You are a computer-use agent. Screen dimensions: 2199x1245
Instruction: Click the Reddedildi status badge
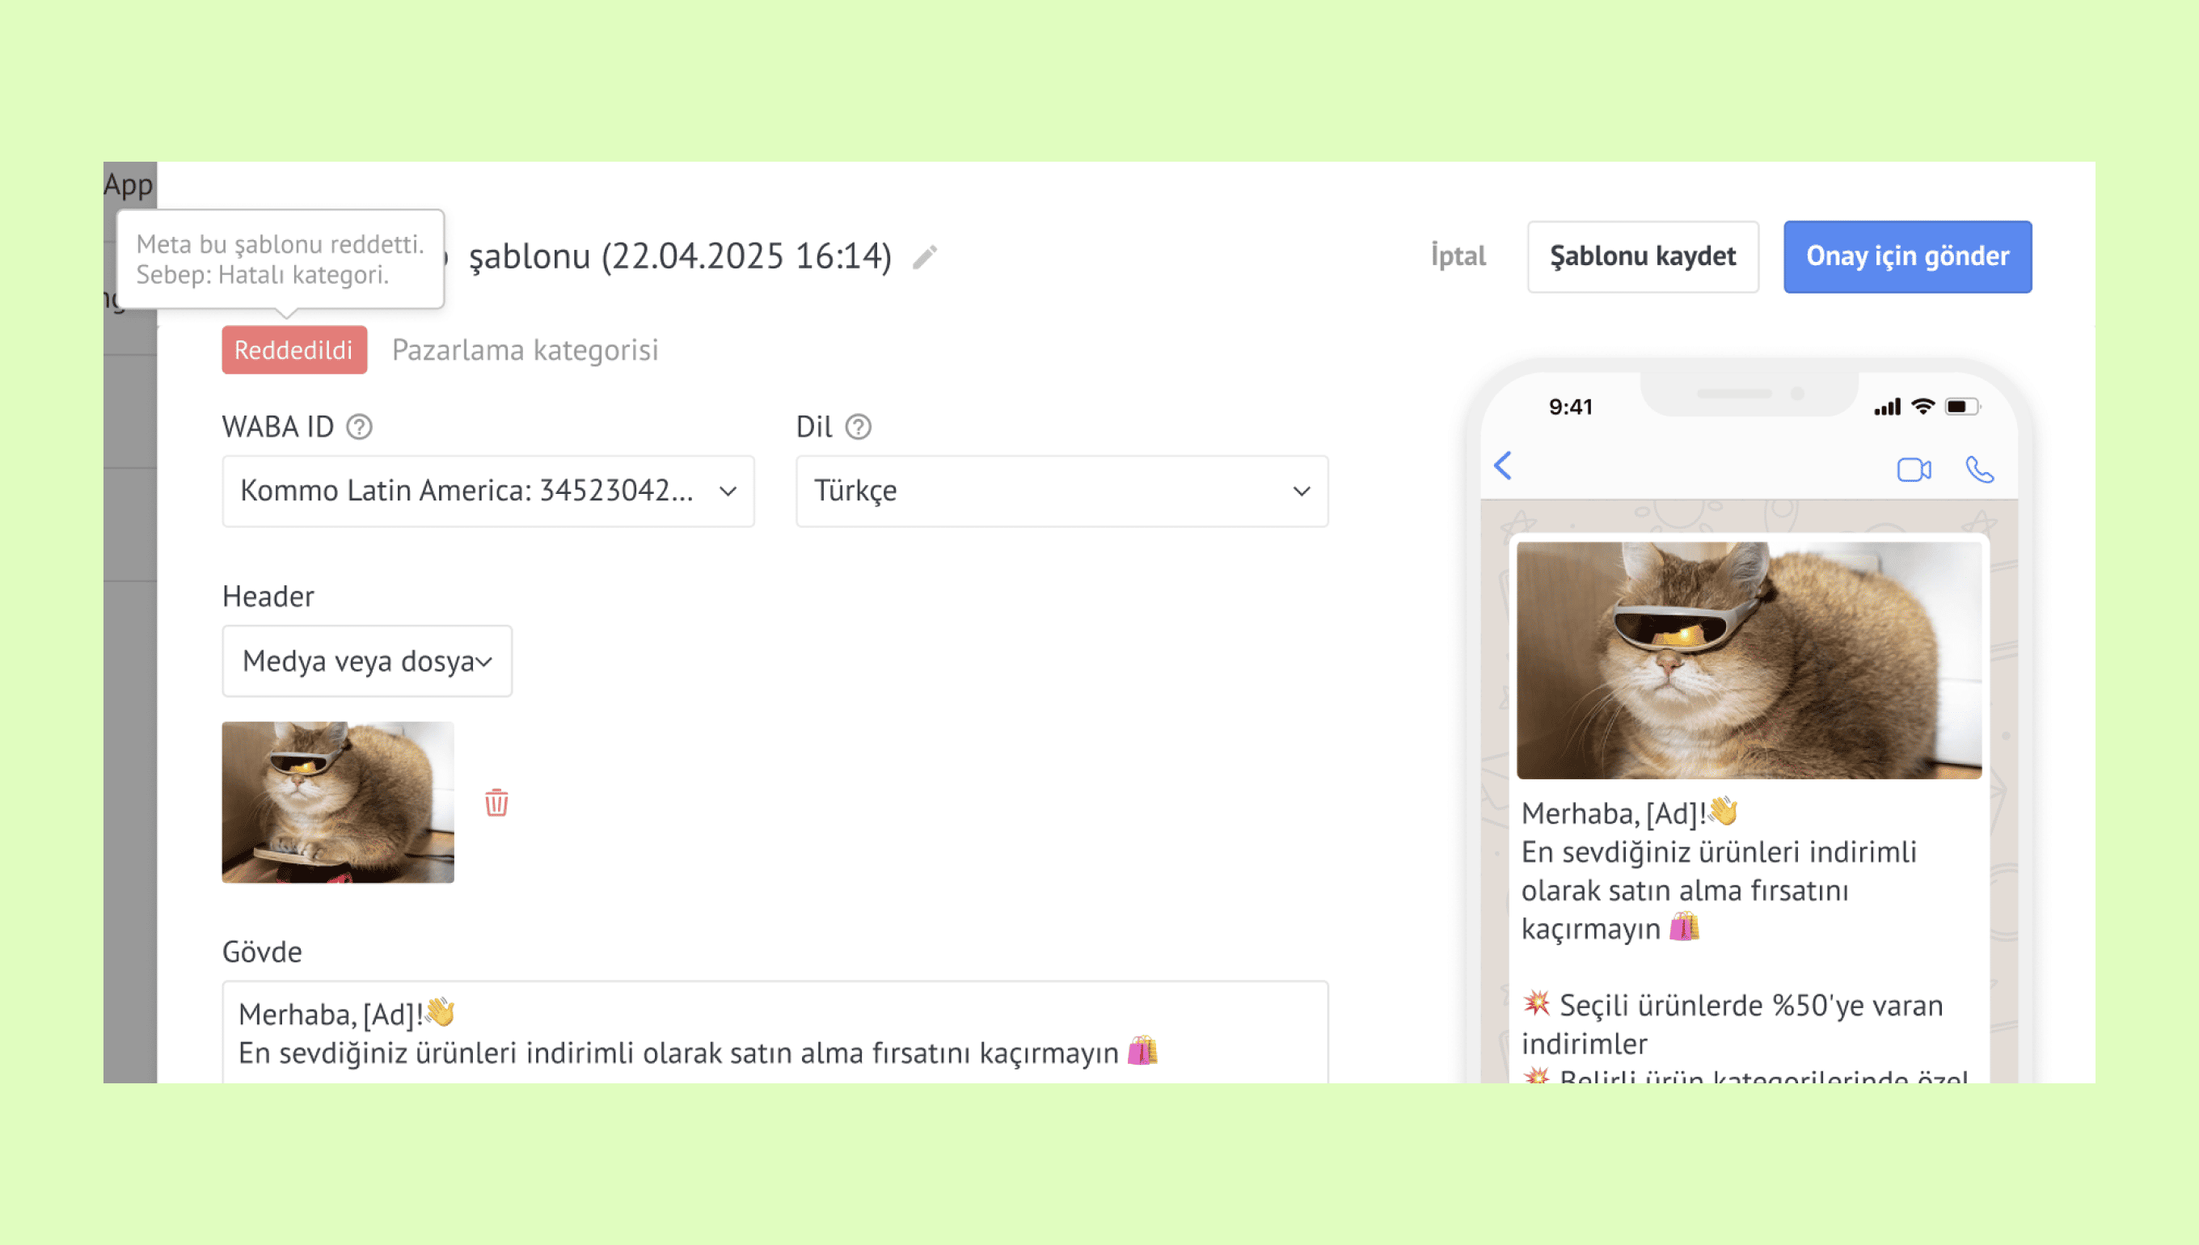[294, 350]
